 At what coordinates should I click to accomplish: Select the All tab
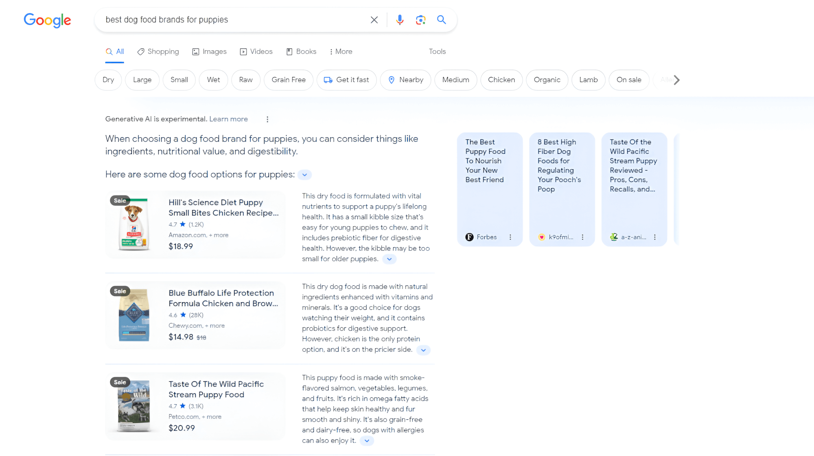115,52
